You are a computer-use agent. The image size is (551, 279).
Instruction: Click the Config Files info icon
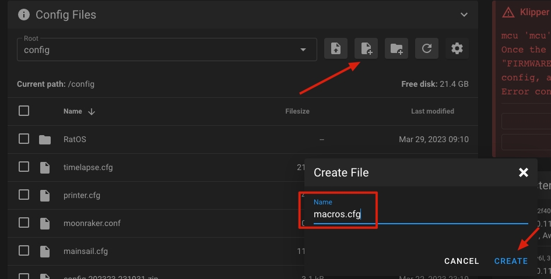click(23, 15)
